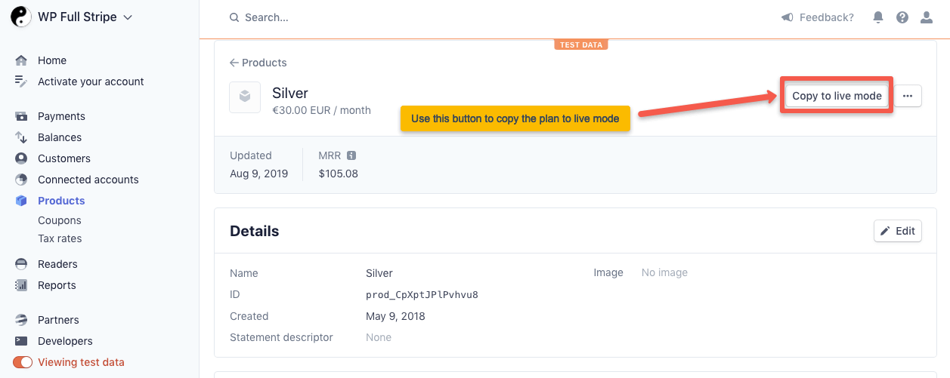
Task: Open the user account profile icon
Action: coord(927,17)
